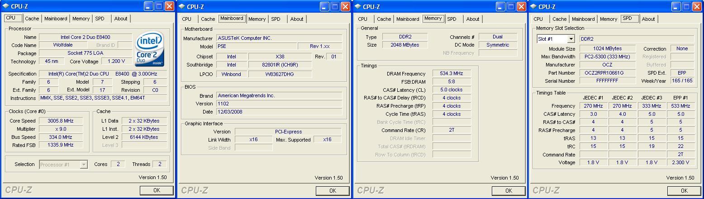The image size is (704, 199).
Task: Click the Graphic Interface Version 'PCI-Express'
Action: coord(288,132)
